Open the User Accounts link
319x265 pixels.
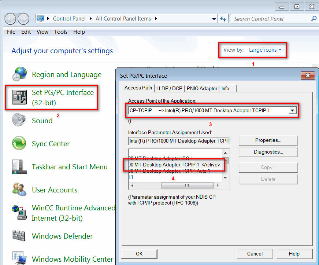55,190
